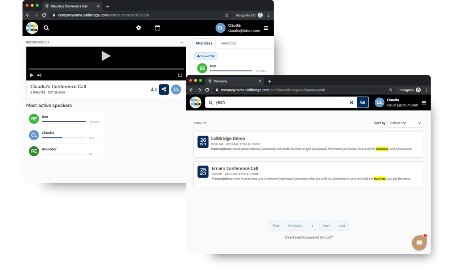Enter fullscreen on the video player

tap(180, 75)
